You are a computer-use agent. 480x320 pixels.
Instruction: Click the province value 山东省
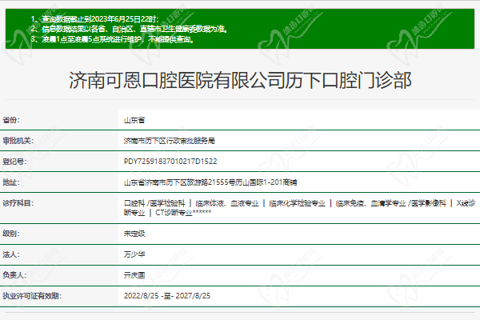[x=134, y=120]
